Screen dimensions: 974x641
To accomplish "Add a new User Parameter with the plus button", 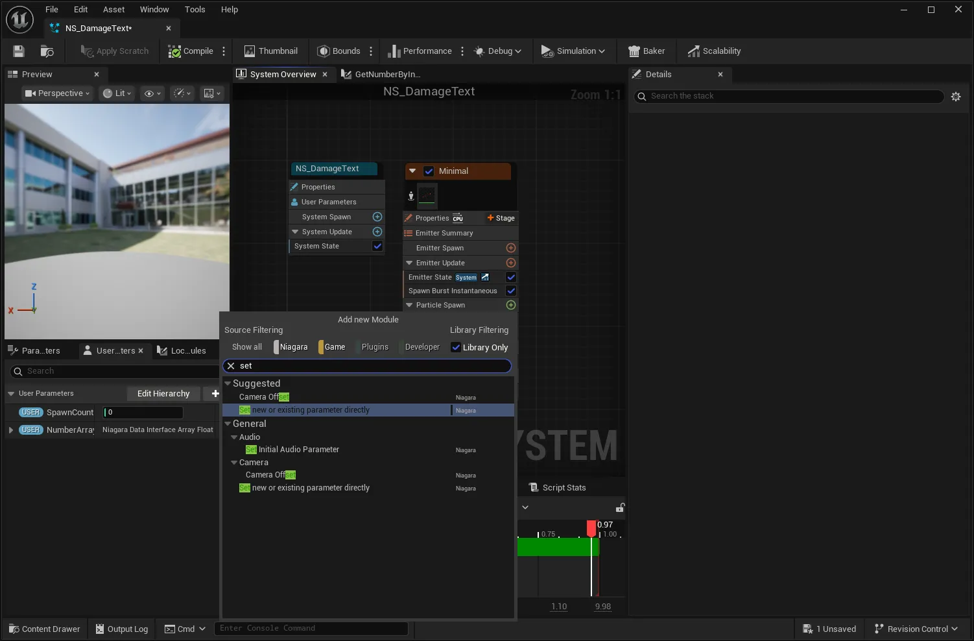I will pos(215,394).
